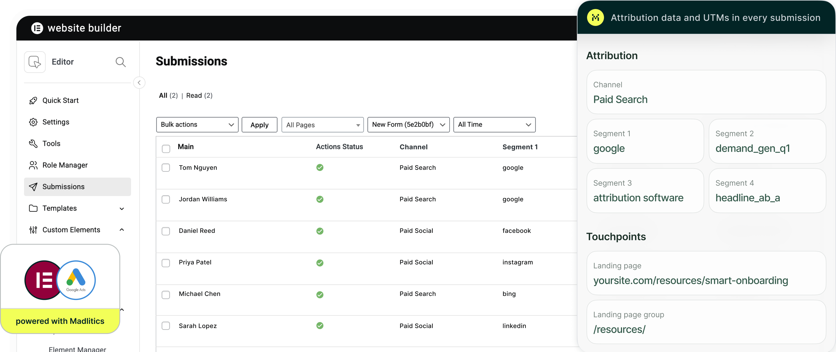Check the Priya Patel row checkbox
The height and width of the screenshot is (352, 836).
[x=166, y=263]
